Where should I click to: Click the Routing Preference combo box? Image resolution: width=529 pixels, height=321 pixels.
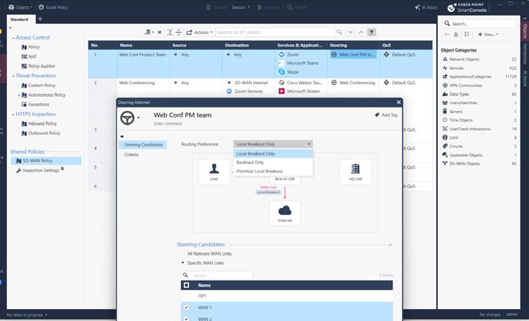click(272, 144)
